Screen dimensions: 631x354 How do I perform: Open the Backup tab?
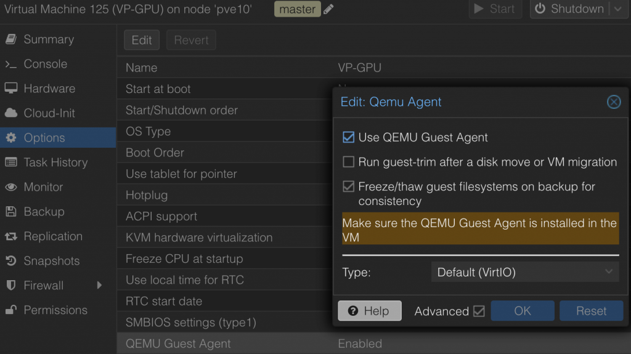58,212
